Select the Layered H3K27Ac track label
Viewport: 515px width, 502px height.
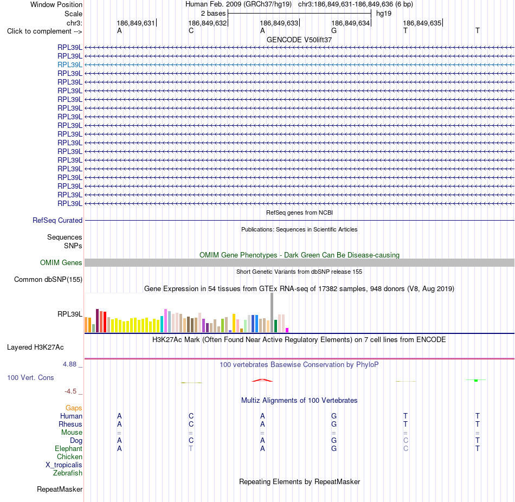tap(35, 347)
